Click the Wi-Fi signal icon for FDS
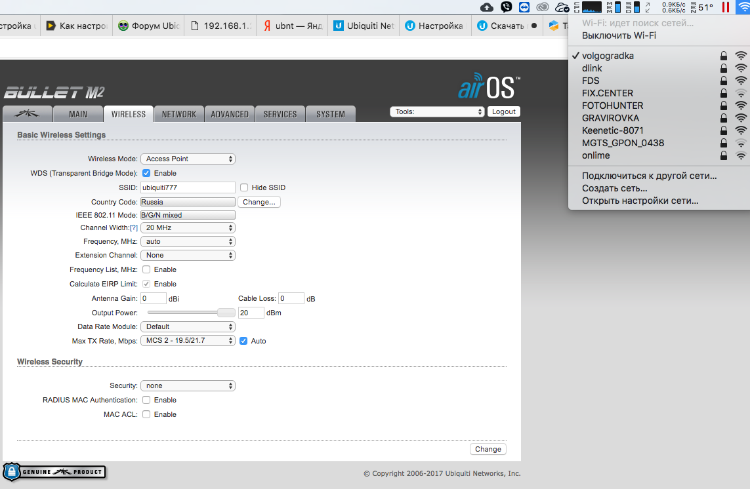This screenshot has height=489, width=750. 741,81
